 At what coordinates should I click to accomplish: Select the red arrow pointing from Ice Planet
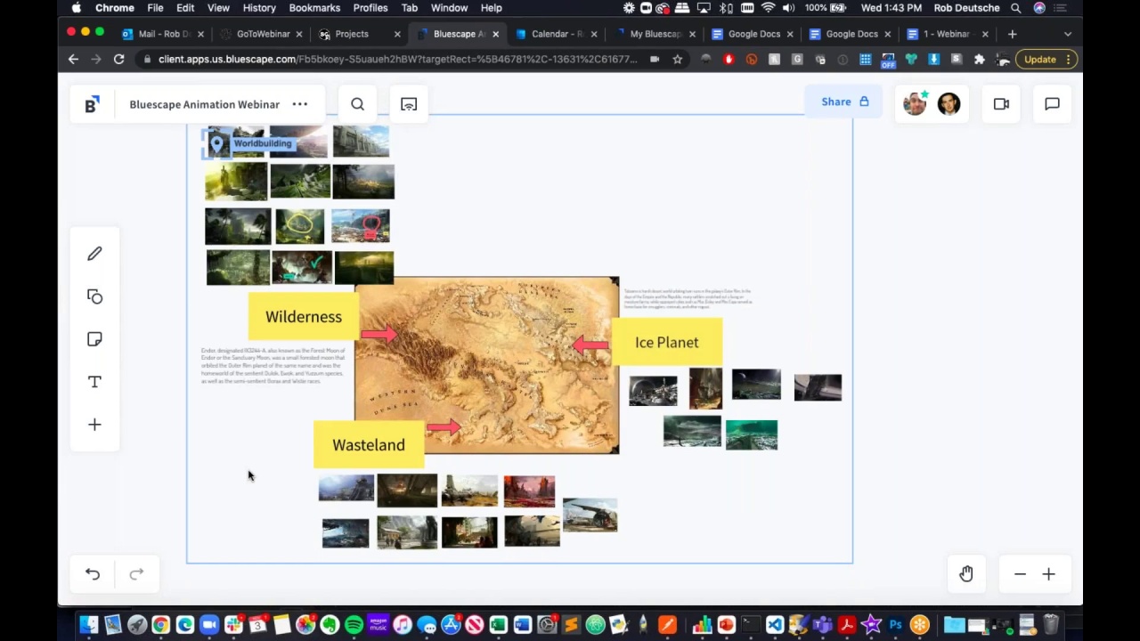coord(591,344)
